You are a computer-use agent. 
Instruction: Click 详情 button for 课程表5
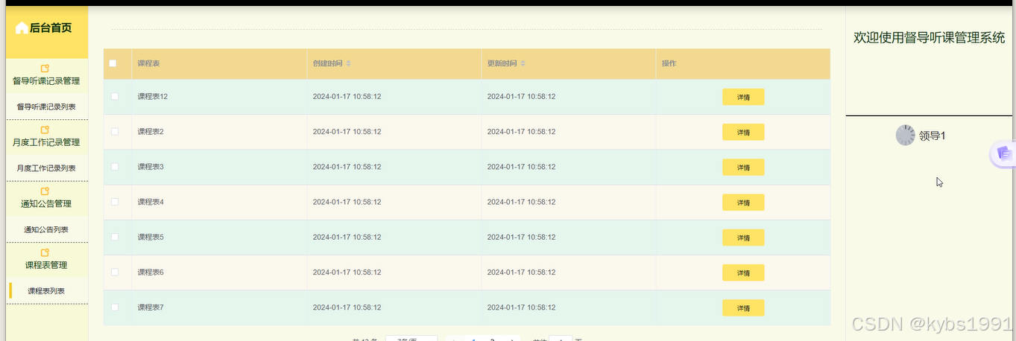(x=743, y=238)
